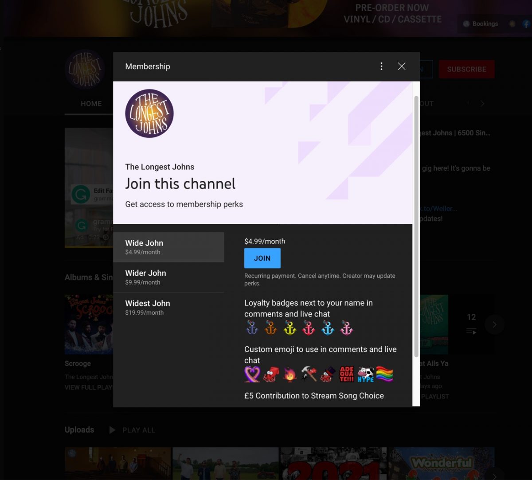Click the 12-video playlist thumbnail overlay
Image resolution: width=532 pixels, height=480 pixels.
471,324
